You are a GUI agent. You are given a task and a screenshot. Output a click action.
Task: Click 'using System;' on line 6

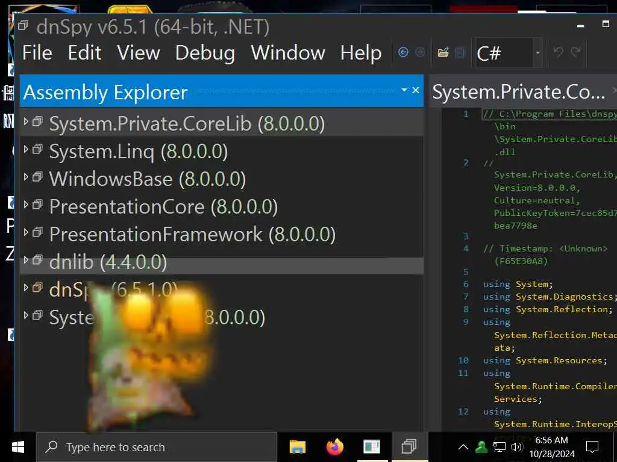coord(518,284)
